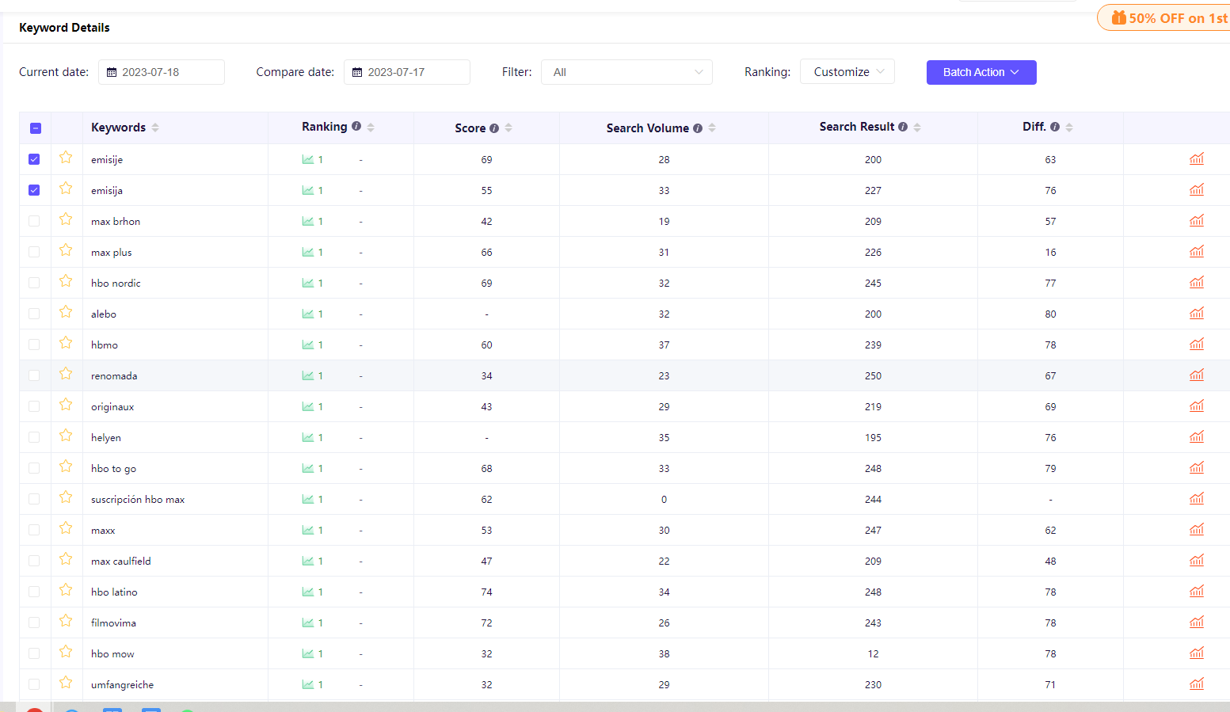
Task: Click the 50% OFF promo banner
Action: point(1164,17)
